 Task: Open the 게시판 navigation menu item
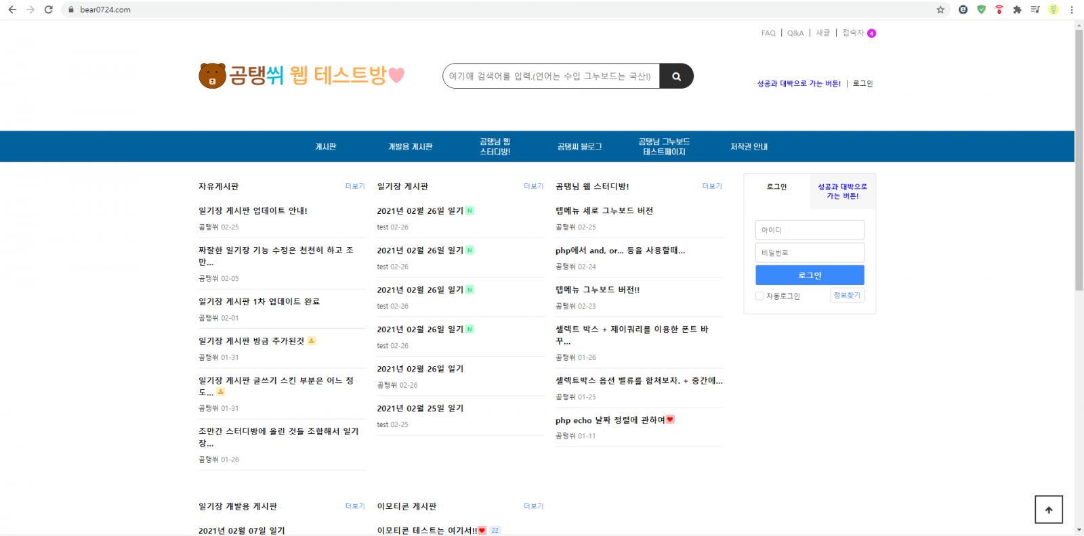pyautogui.click(x=325, y=147)
